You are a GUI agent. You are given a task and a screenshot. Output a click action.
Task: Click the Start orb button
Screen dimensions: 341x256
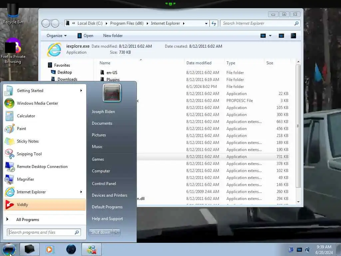click(x=9, y=249)
